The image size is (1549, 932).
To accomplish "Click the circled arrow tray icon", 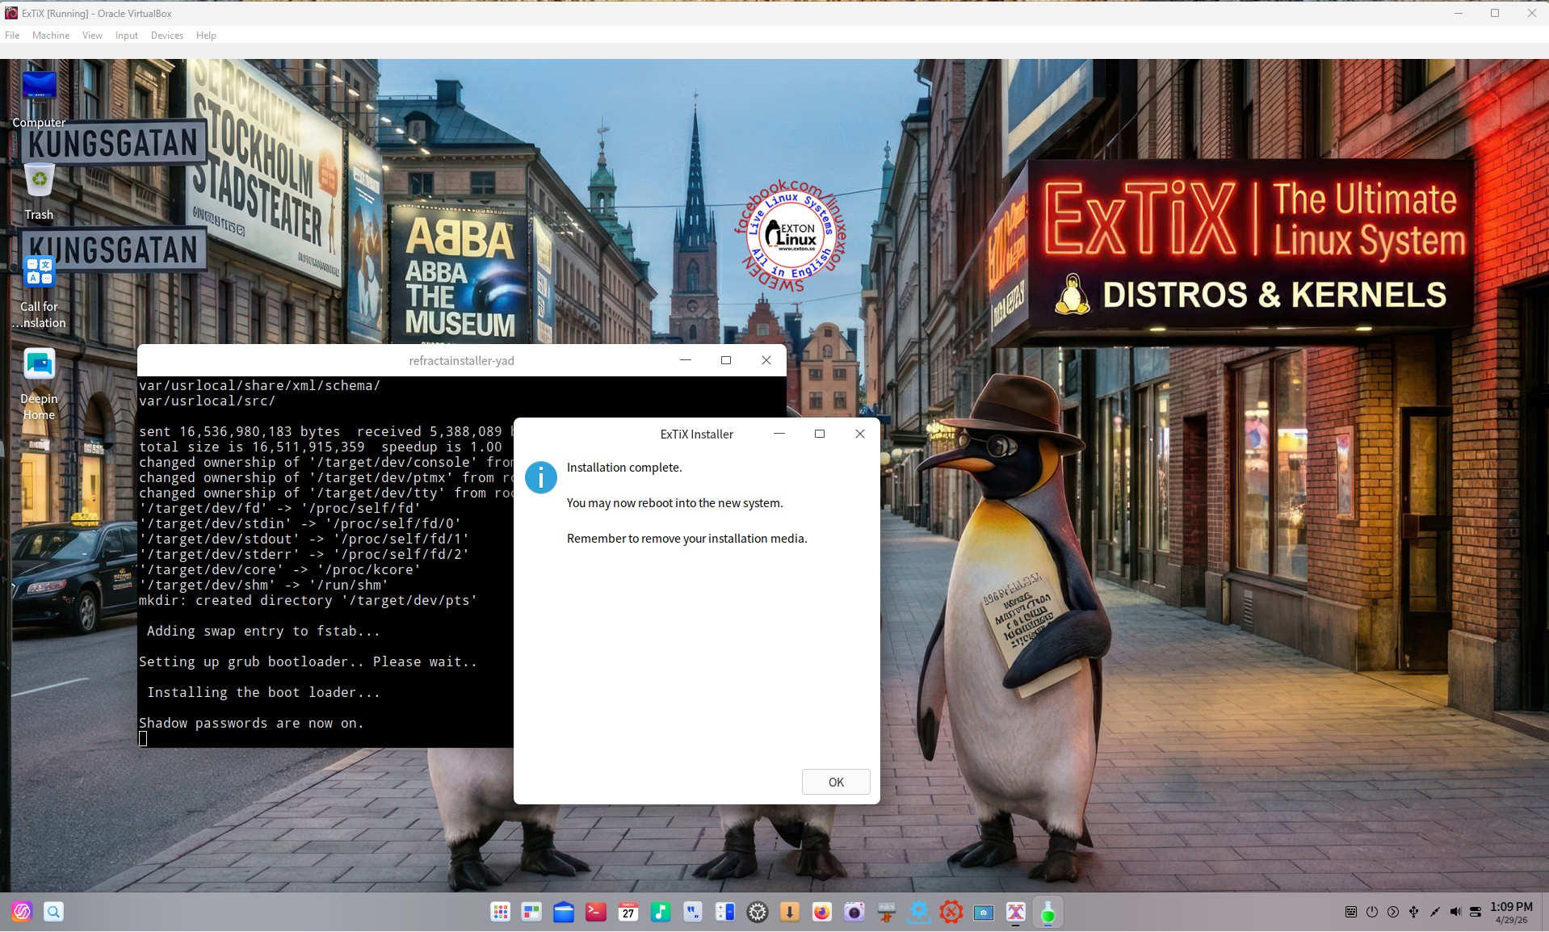I will click(1393, 912).
